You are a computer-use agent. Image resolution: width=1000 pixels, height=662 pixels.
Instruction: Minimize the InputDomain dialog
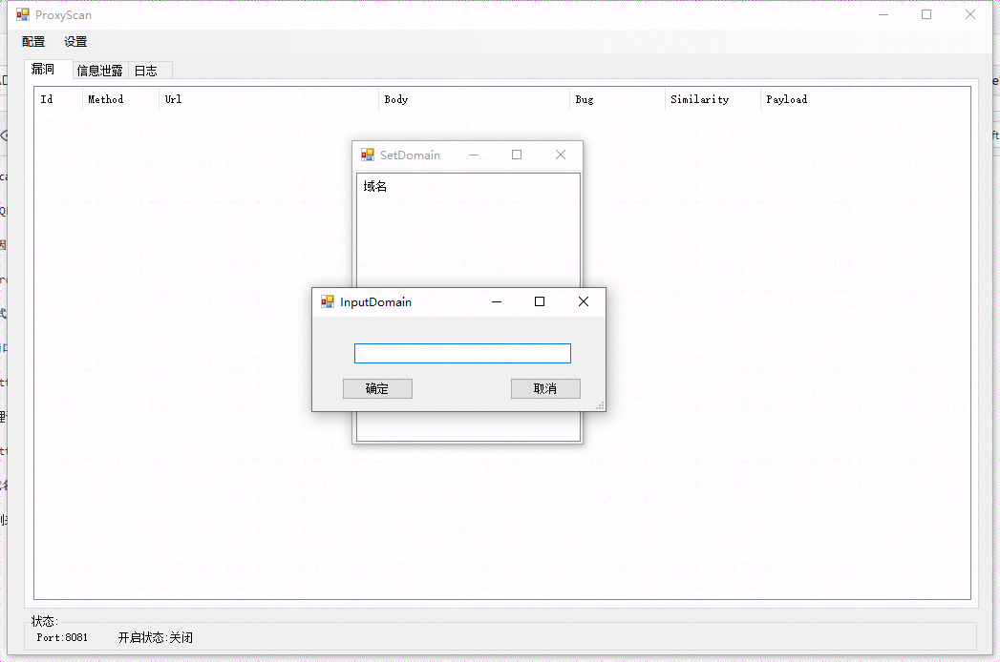point(497,301)
